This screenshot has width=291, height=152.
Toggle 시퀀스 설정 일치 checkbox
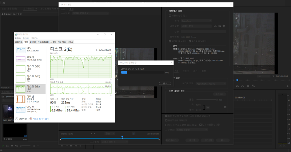tap(170, 16)
